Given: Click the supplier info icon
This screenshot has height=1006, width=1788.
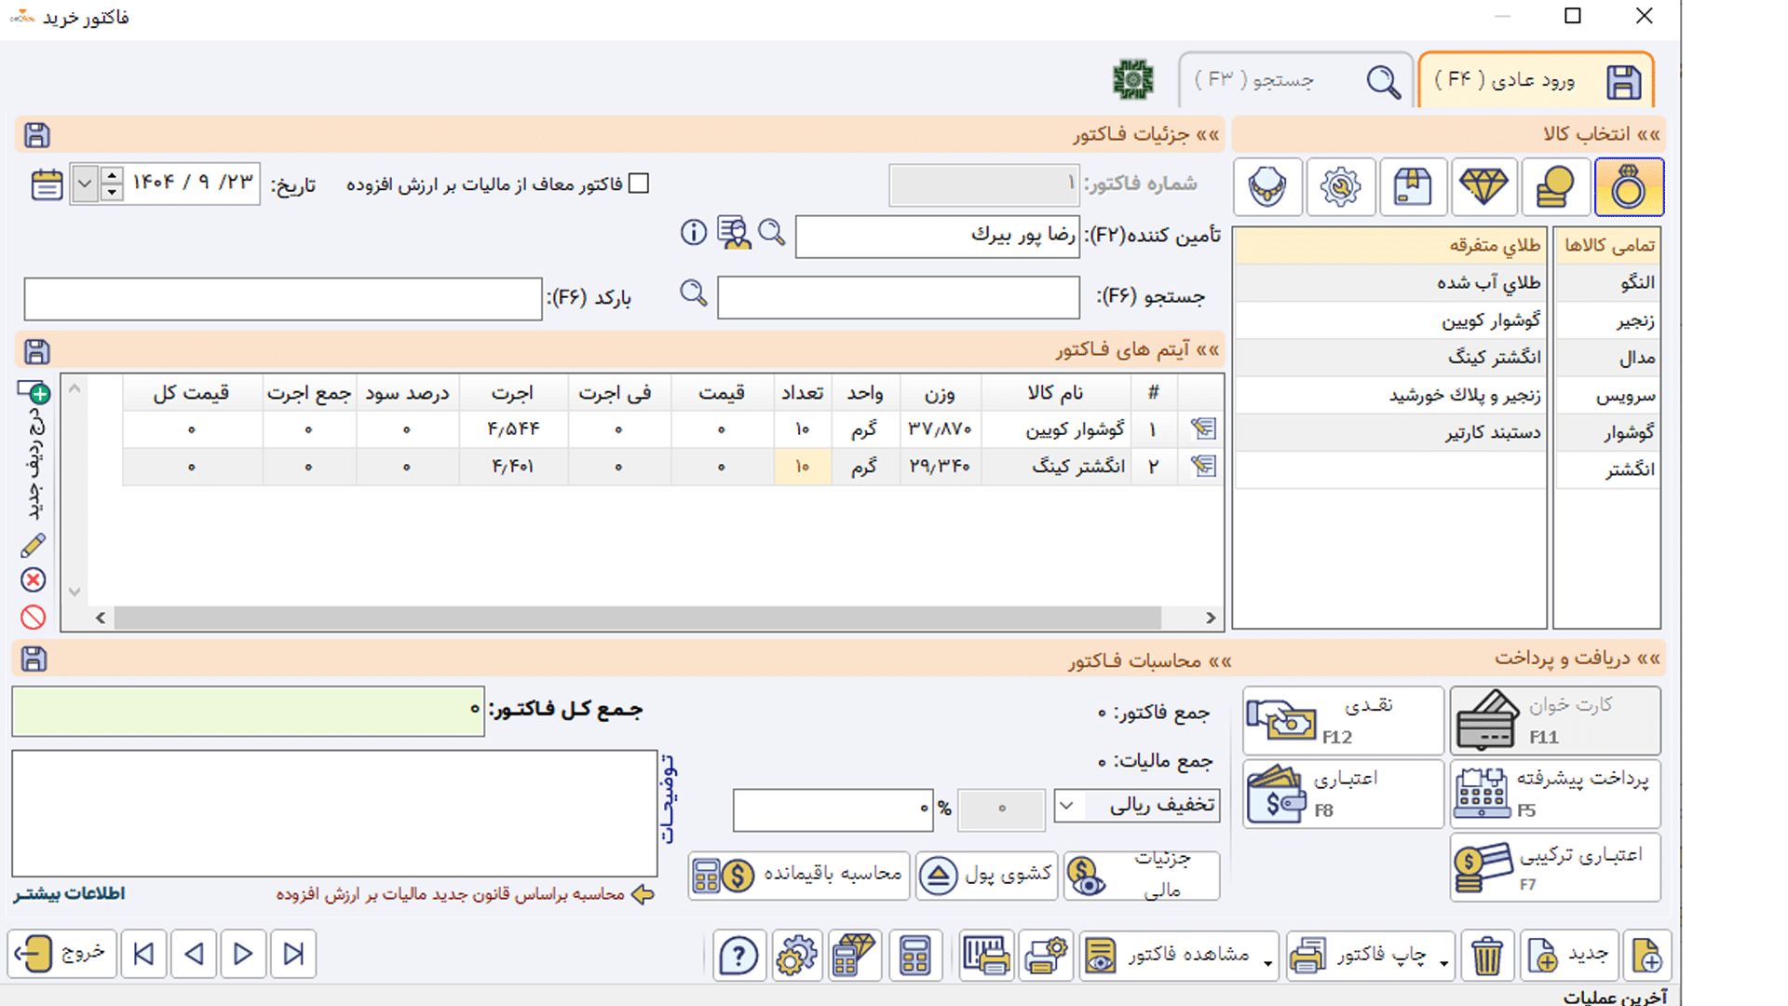Looking at the screenshot, I should pyautogui.click(x=693, y=232).
